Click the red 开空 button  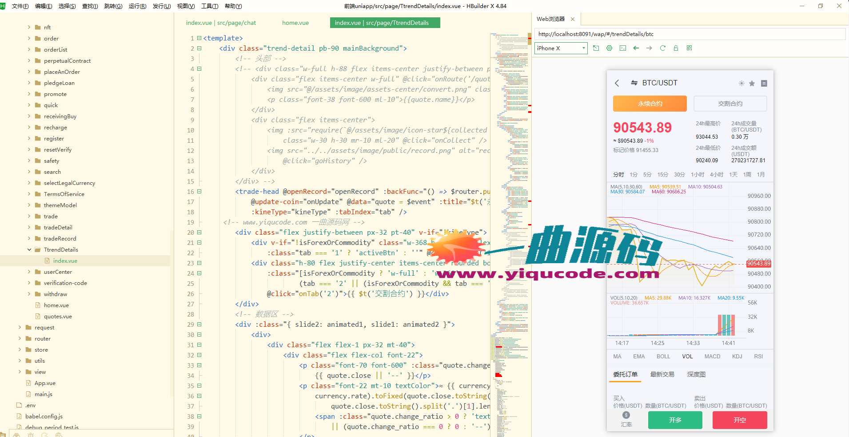point(739,420)
